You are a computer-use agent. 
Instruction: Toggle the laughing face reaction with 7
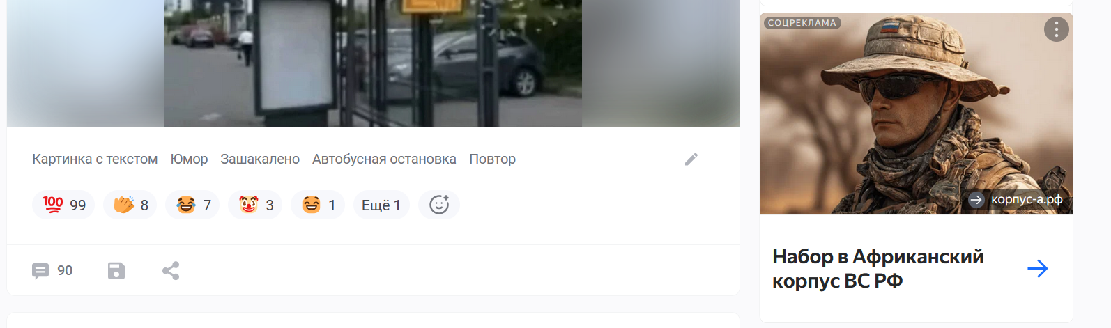192,205
